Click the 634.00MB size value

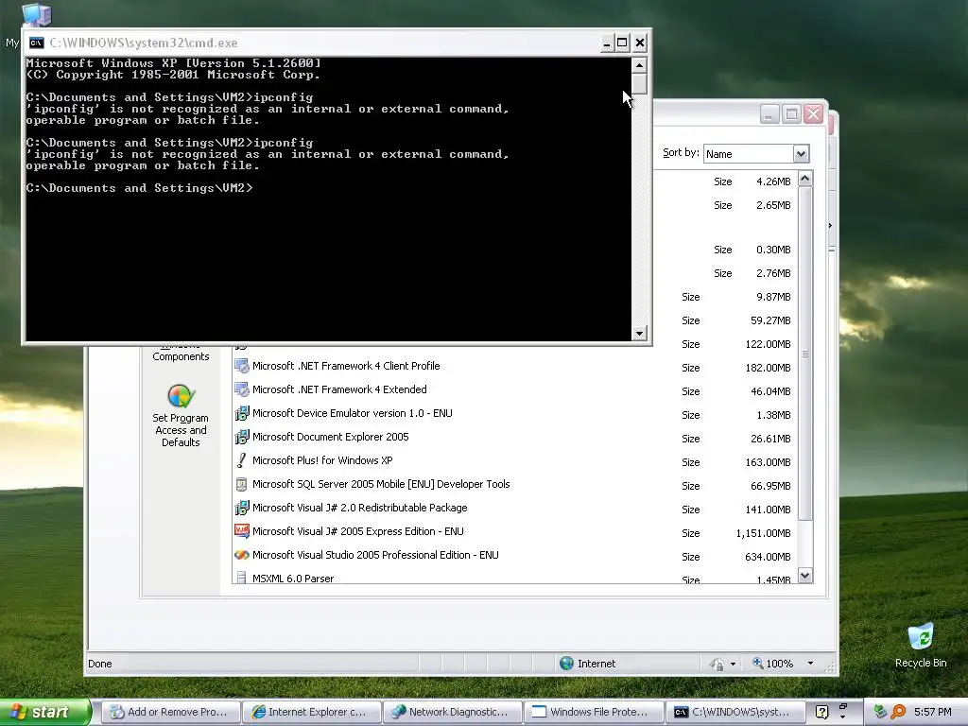(x=768, y=557)
